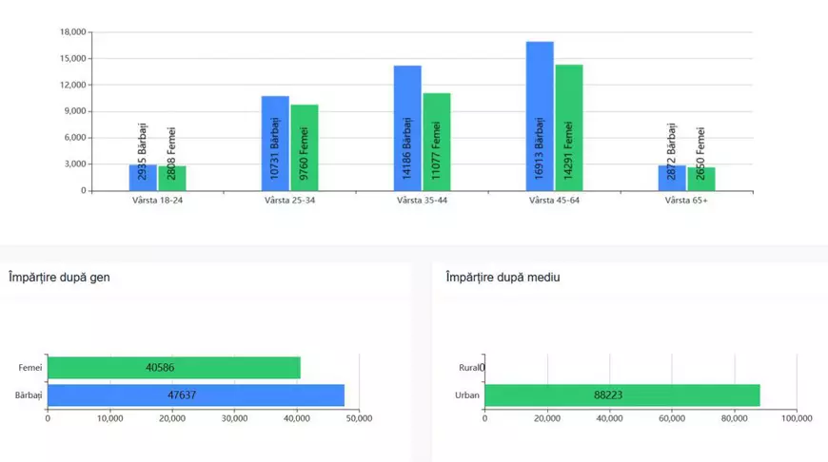Click the blue 14186 Bărbați bar
Image resolution: width=828 pixels, height=462 pixels.
coord(407,128)
